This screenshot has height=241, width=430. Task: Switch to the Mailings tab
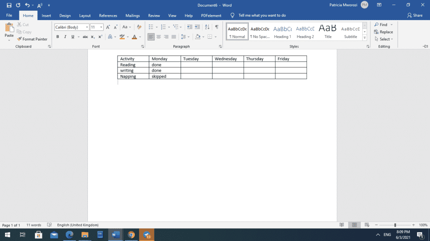click(x=132, y=15)
